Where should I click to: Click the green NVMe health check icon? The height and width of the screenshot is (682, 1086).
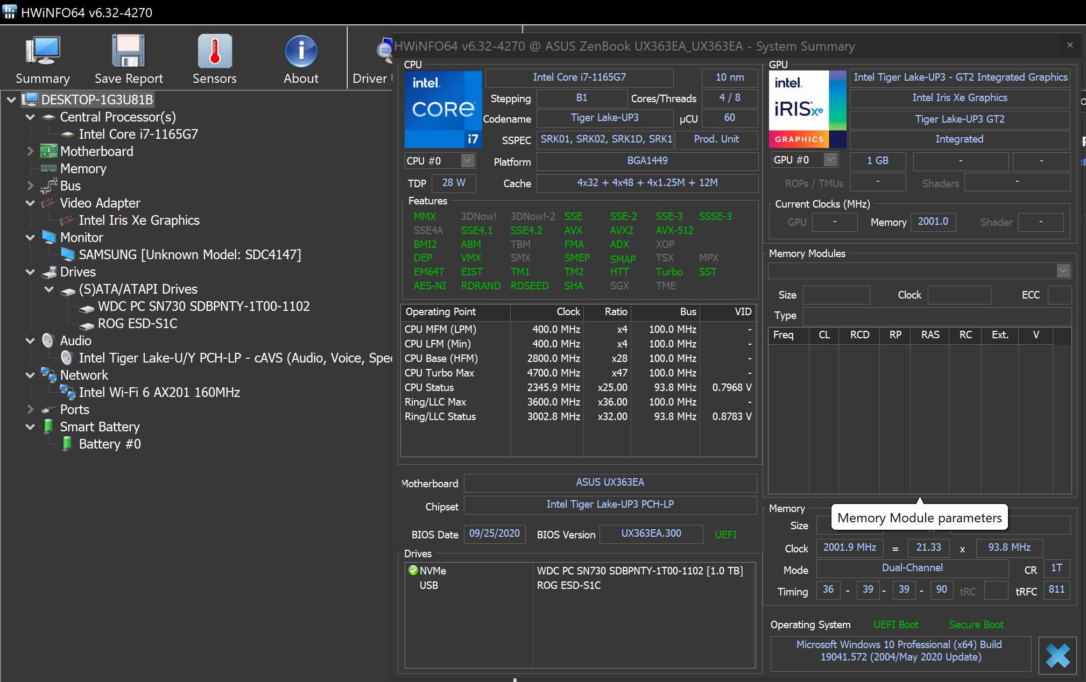tap(413, 571)
